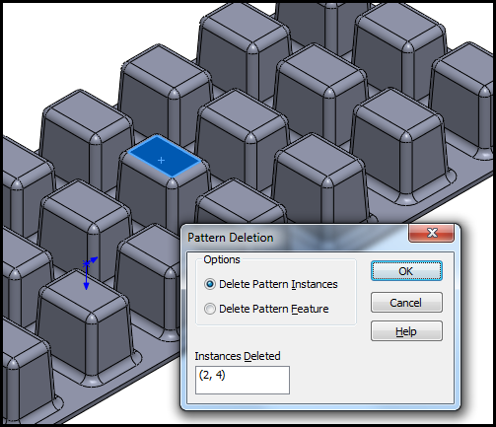This screenshot has height=427, width=496.
Task: Click the Delete Pattern Feature label text
Action: pos(273,309)
